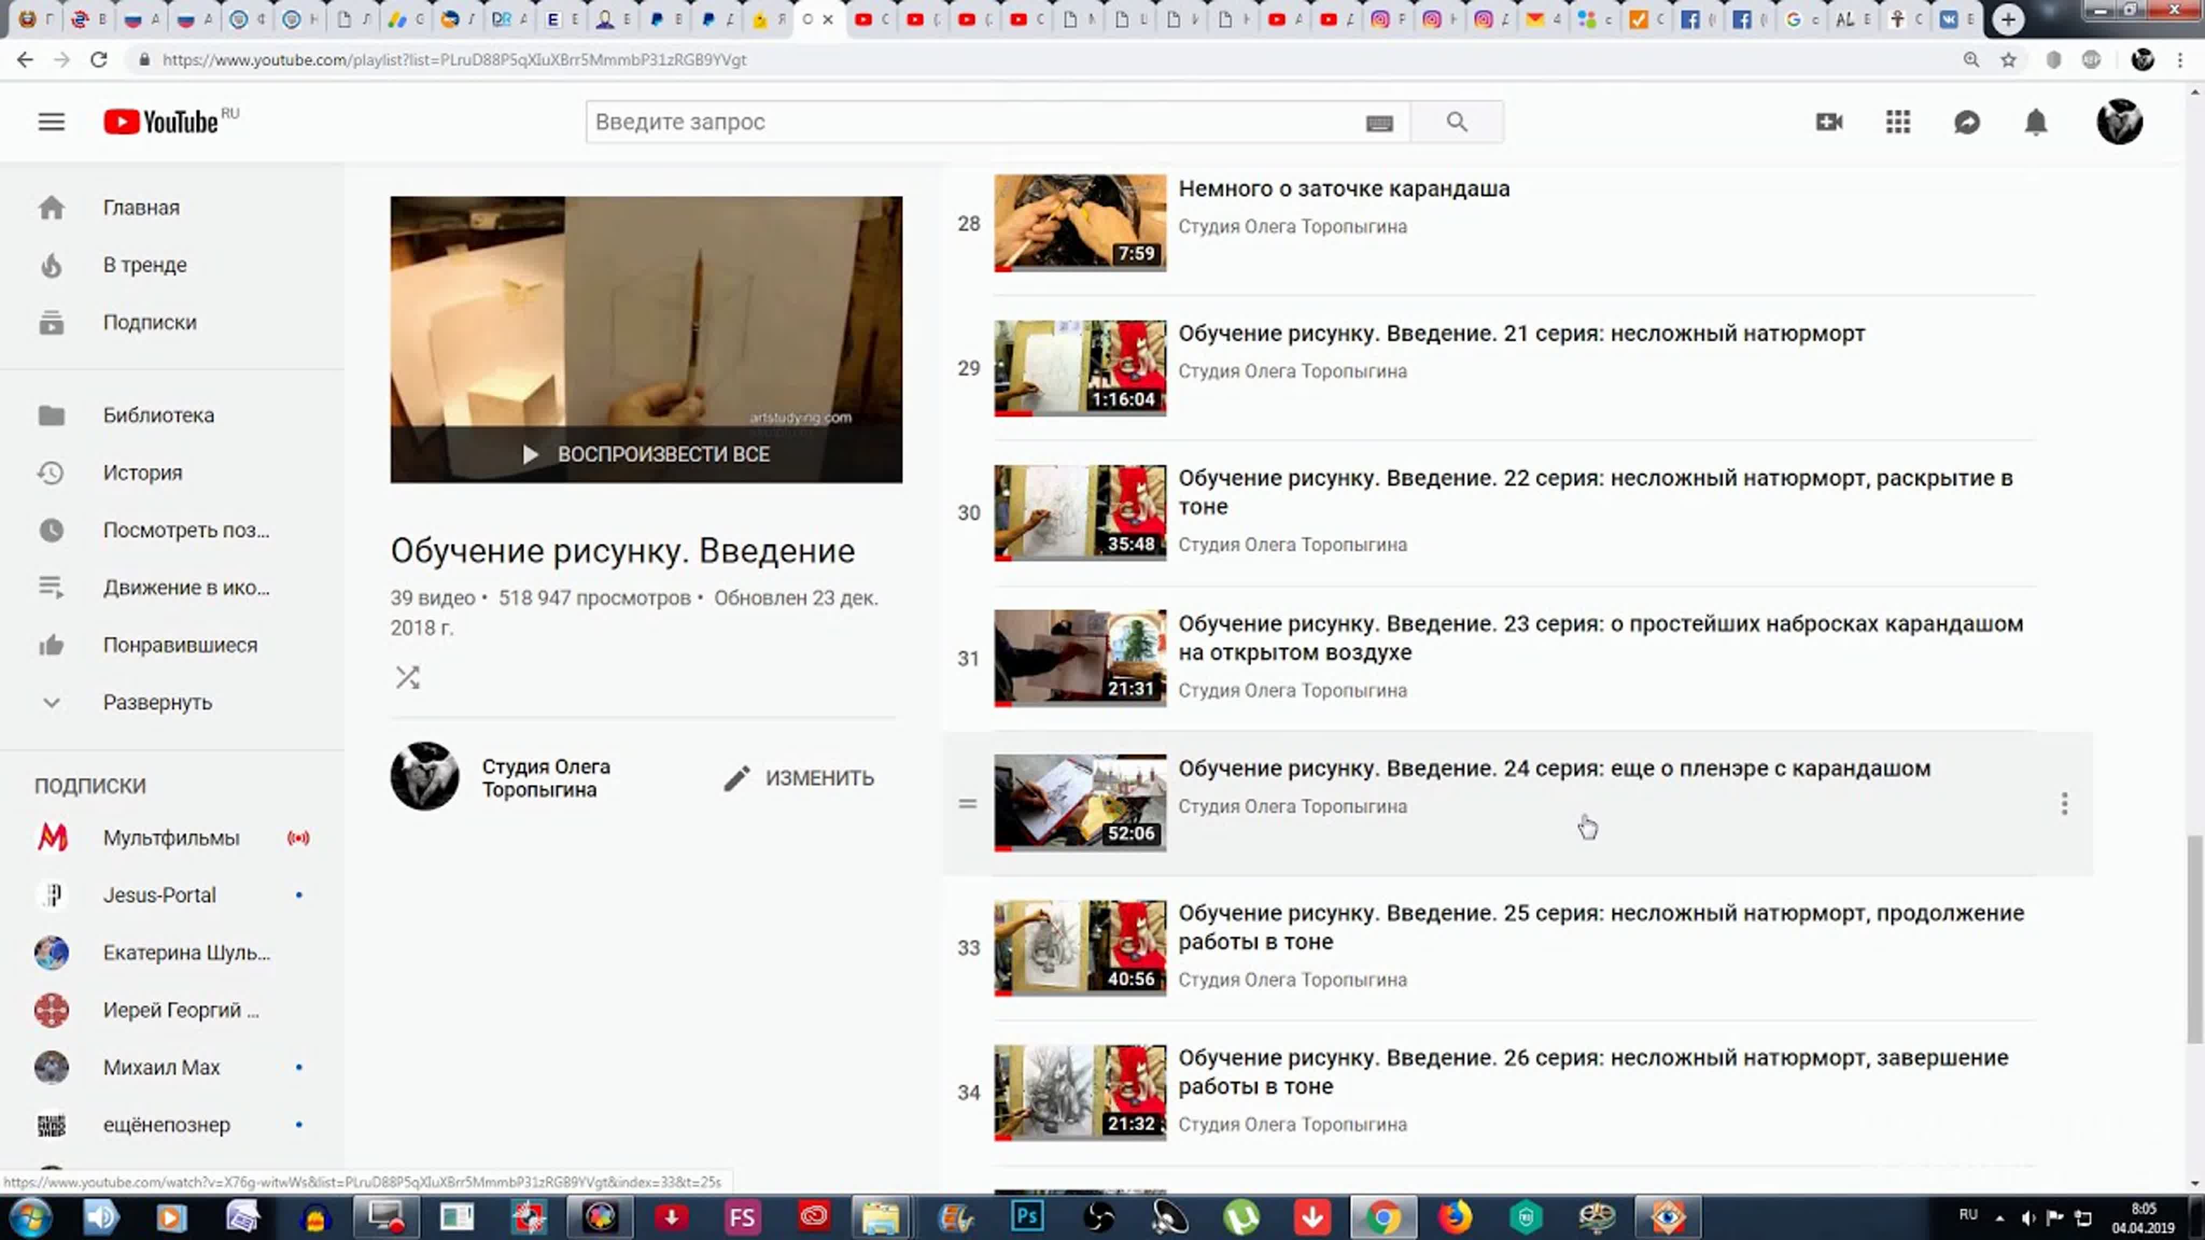The height and width of the screenshot is (1240, 2205).
Task: Open the YouTube hamburger guide menu
Action: 51,122
